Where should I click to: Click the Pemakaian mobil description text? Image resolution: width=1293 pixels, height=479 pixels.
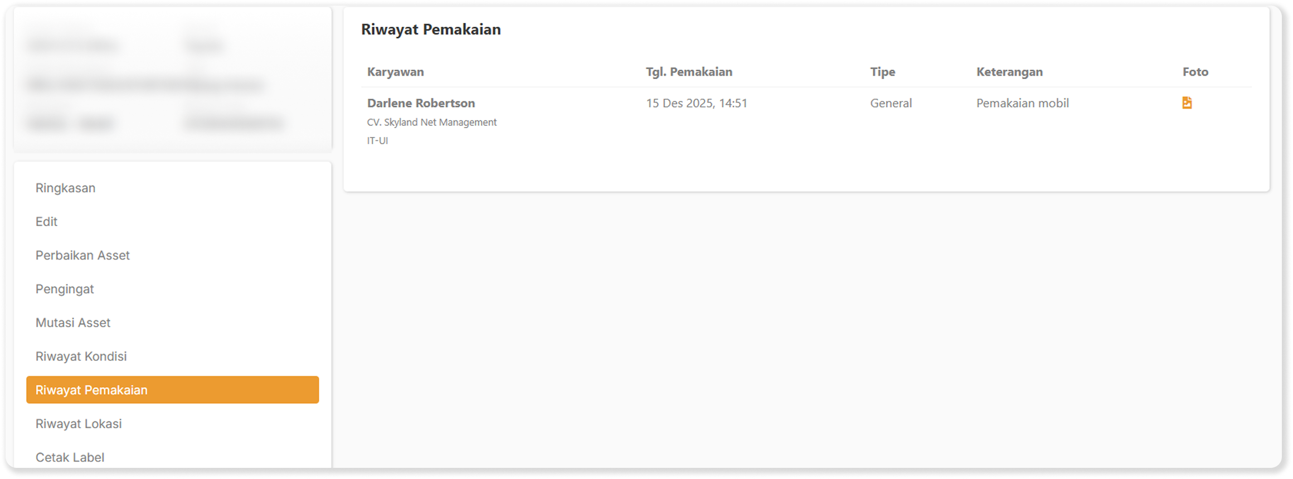coord(1022,103)
